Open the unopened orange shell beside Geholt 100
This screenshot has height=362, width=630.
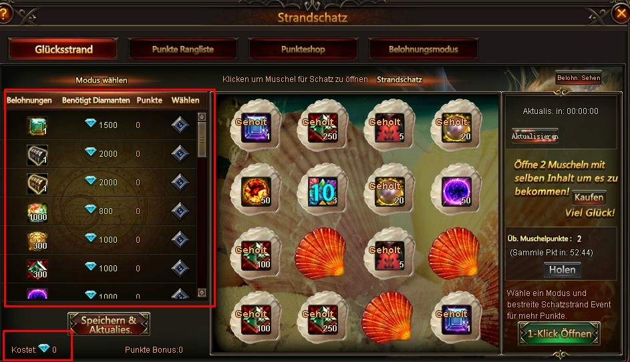click(x=321, y=253)
